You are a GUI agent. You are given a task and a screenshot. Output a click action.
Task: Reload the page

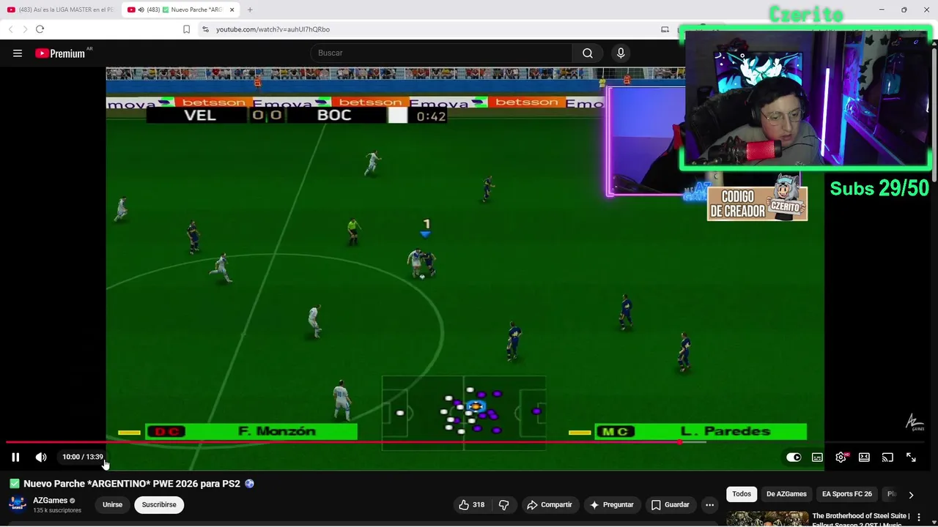point(40,29)
